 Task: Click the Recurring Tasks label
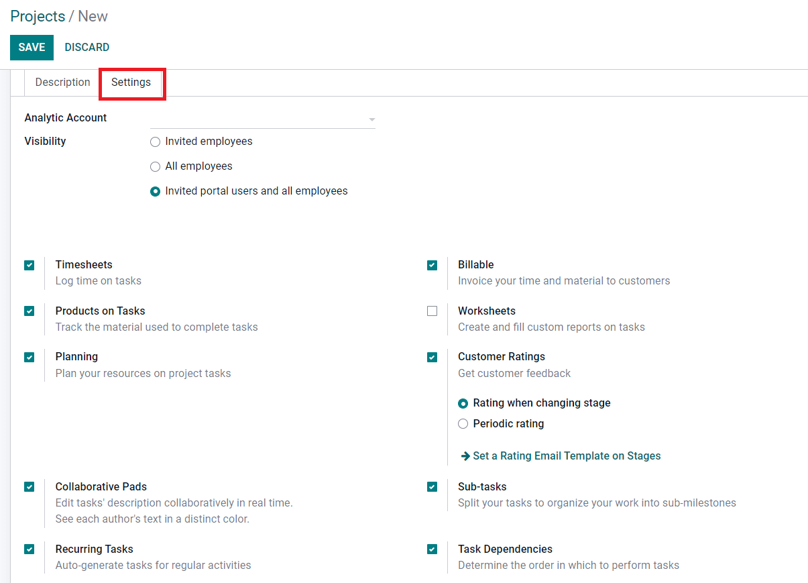[95, 549]
